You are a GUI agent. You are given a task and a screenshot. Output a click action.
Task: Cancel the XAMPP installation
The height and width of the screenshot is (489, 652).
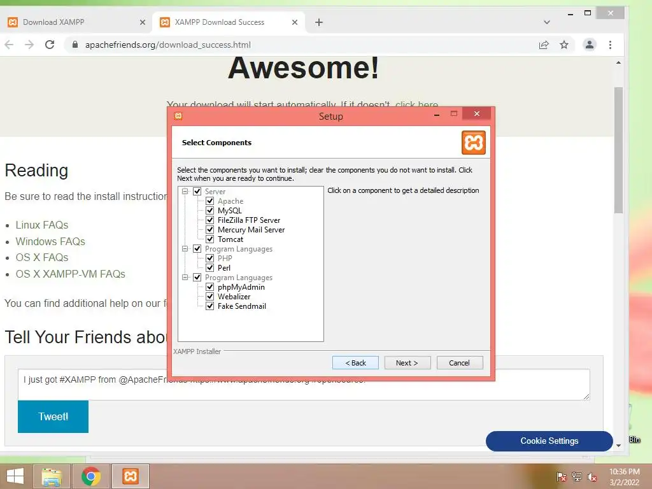(460, 362)
